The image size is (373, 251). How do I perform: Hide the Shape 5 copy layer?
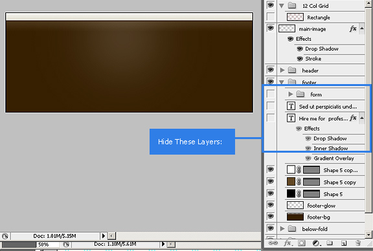tap(271, 181)
